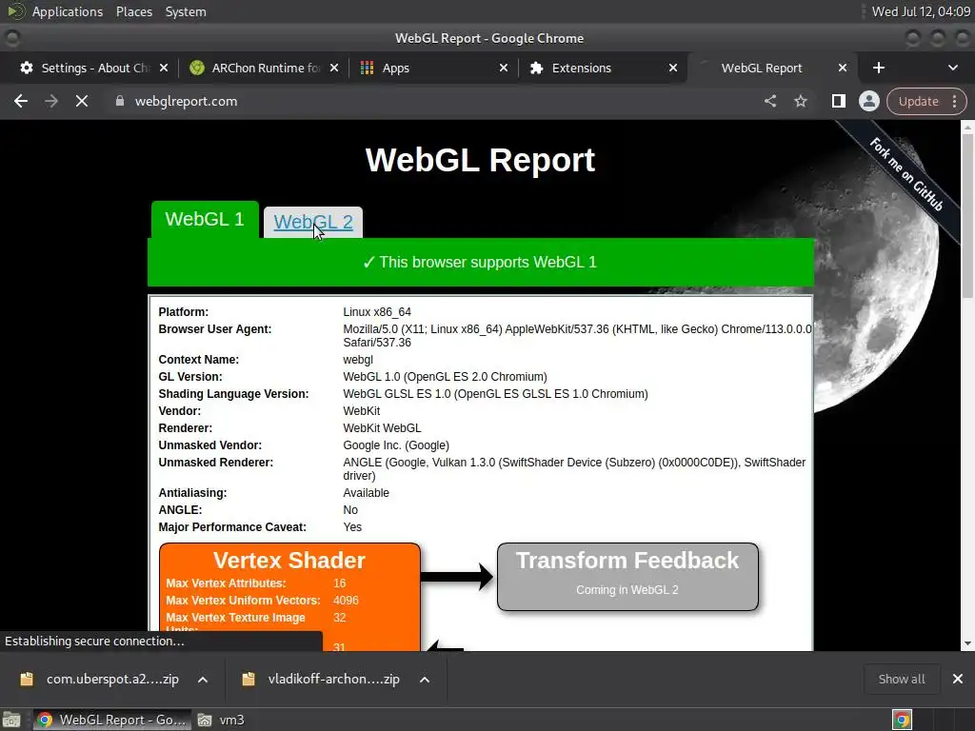
Task: Click the 'Major Performance Caveat:' label
Action: pos(232,527)
